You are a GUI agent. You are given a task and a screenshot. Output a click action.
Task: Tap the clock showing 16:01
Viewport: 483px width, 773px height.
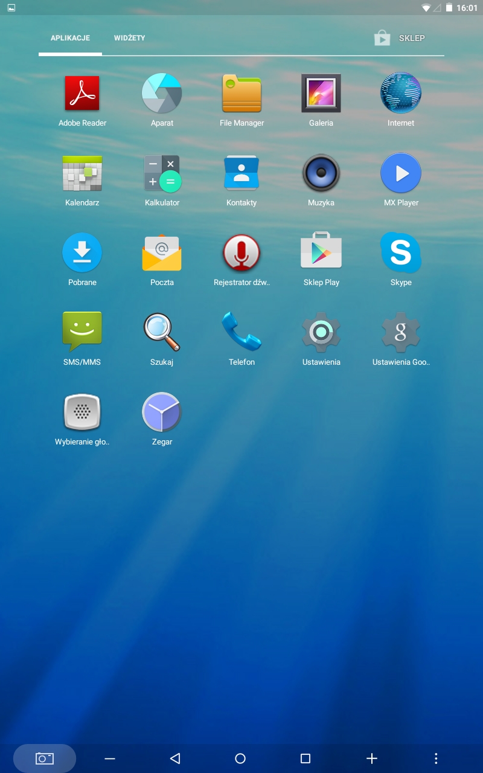[467, 8]
